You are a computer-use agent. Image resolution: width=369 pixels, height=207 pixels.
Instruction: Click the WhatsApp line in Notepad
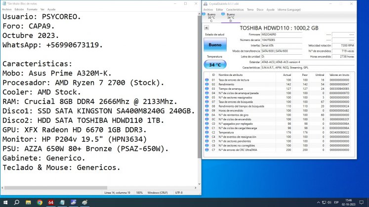(x=52, y=45)
